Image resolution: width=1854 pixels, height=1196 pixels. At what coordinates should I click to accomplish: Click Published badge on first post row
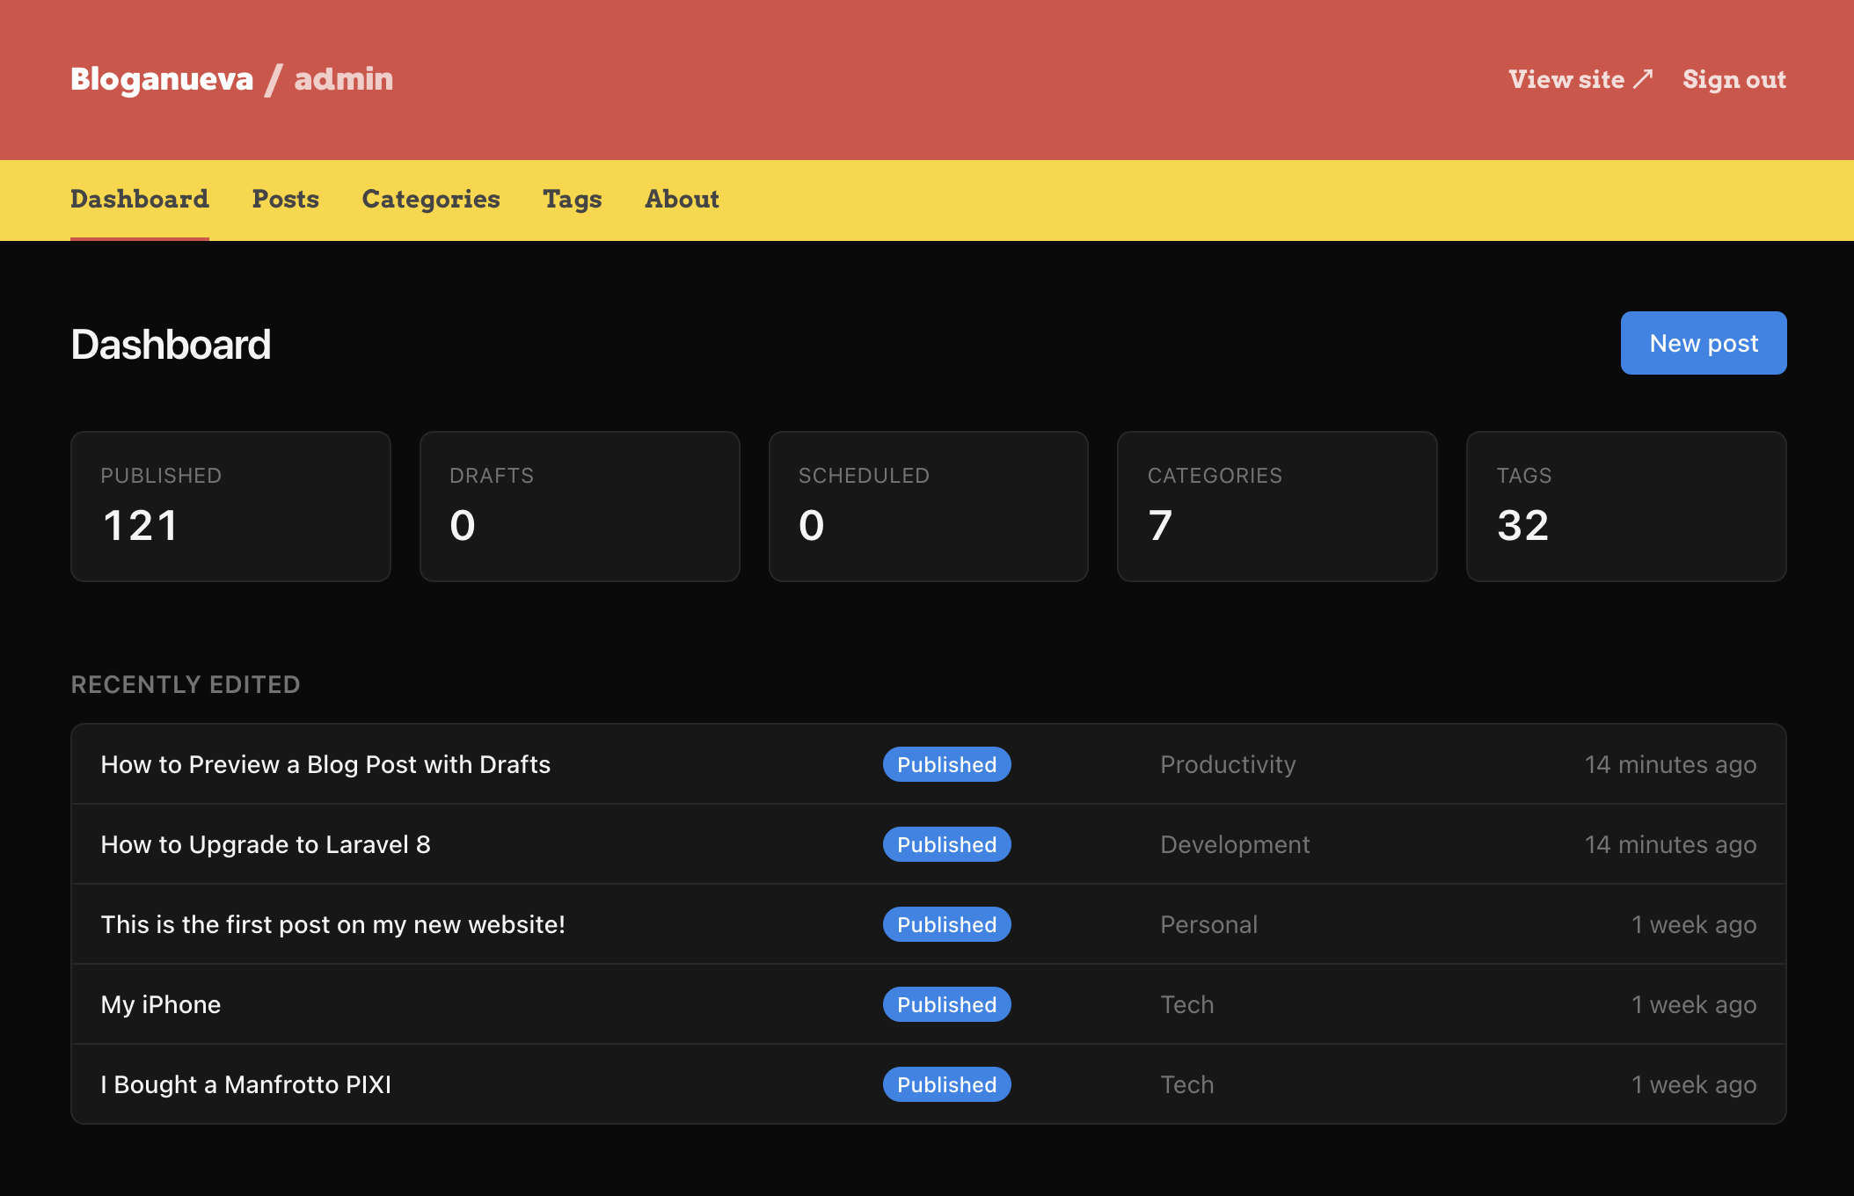click(947, 924)
